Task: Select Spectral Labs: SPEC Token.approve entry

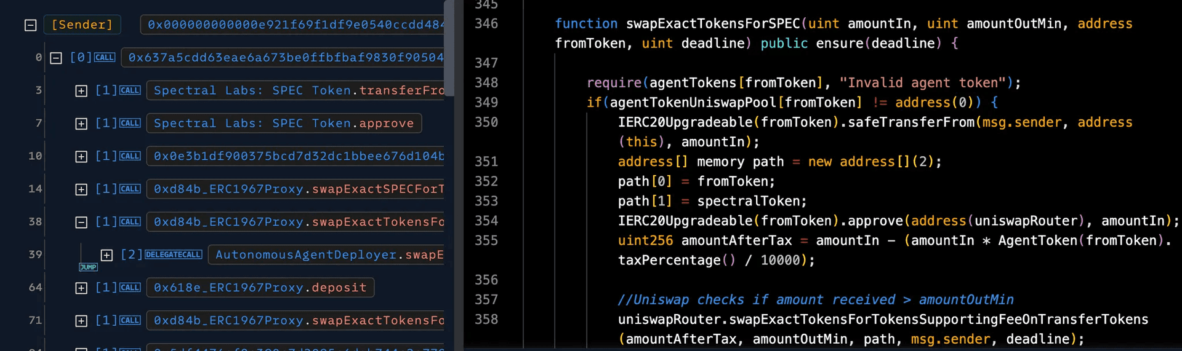Action: 284,123
